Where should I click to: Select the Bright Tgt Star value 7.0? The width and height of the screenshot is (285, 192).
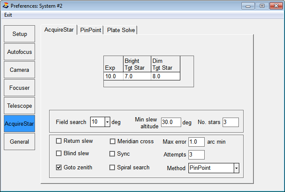[137, 76]
